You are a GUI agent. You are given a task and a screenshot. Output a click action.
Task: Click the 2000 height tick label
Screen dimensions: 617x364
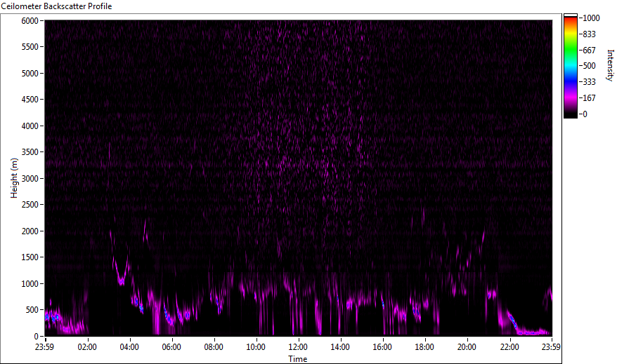(x=30, y=231)
